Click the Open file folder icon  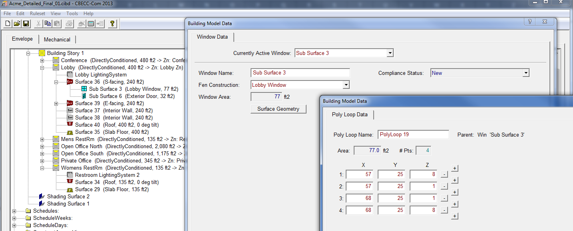coord(17,23)
